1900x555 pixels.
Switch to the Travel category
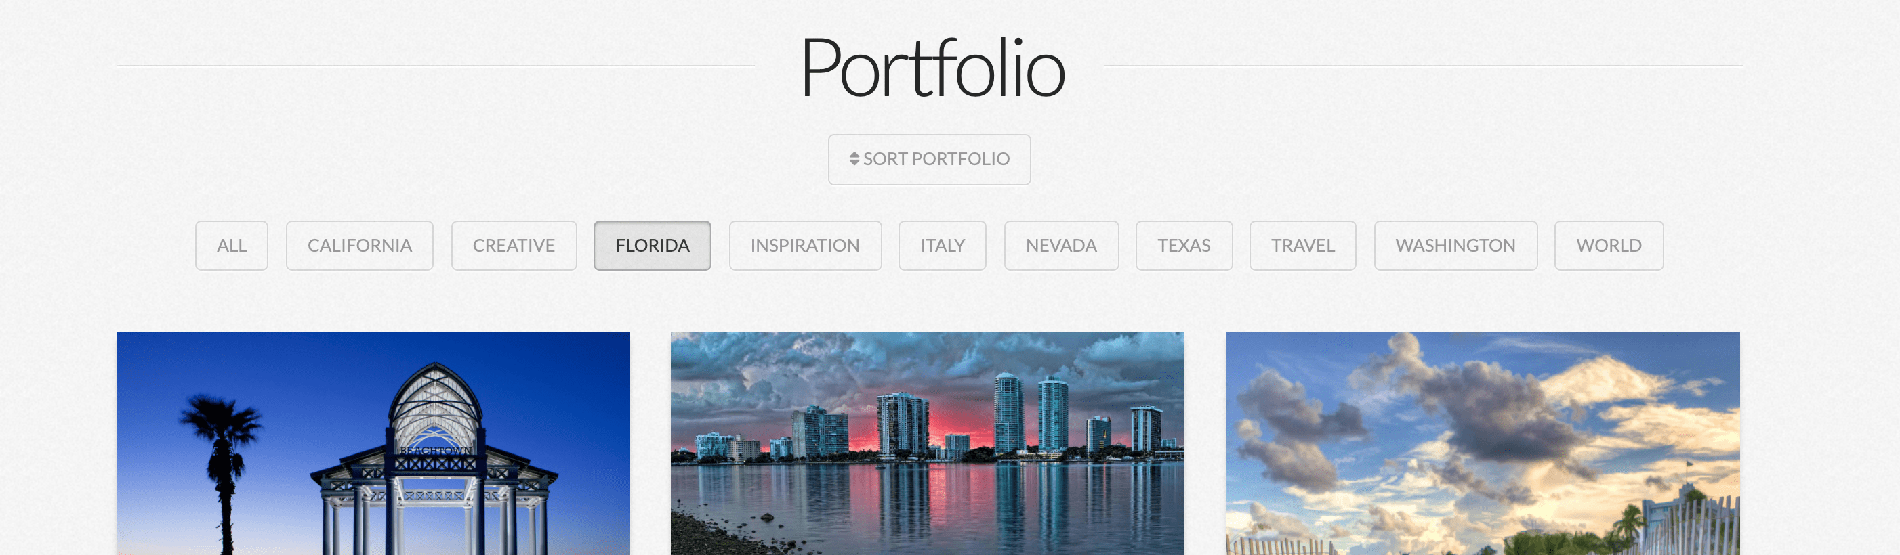[1302, 246]
